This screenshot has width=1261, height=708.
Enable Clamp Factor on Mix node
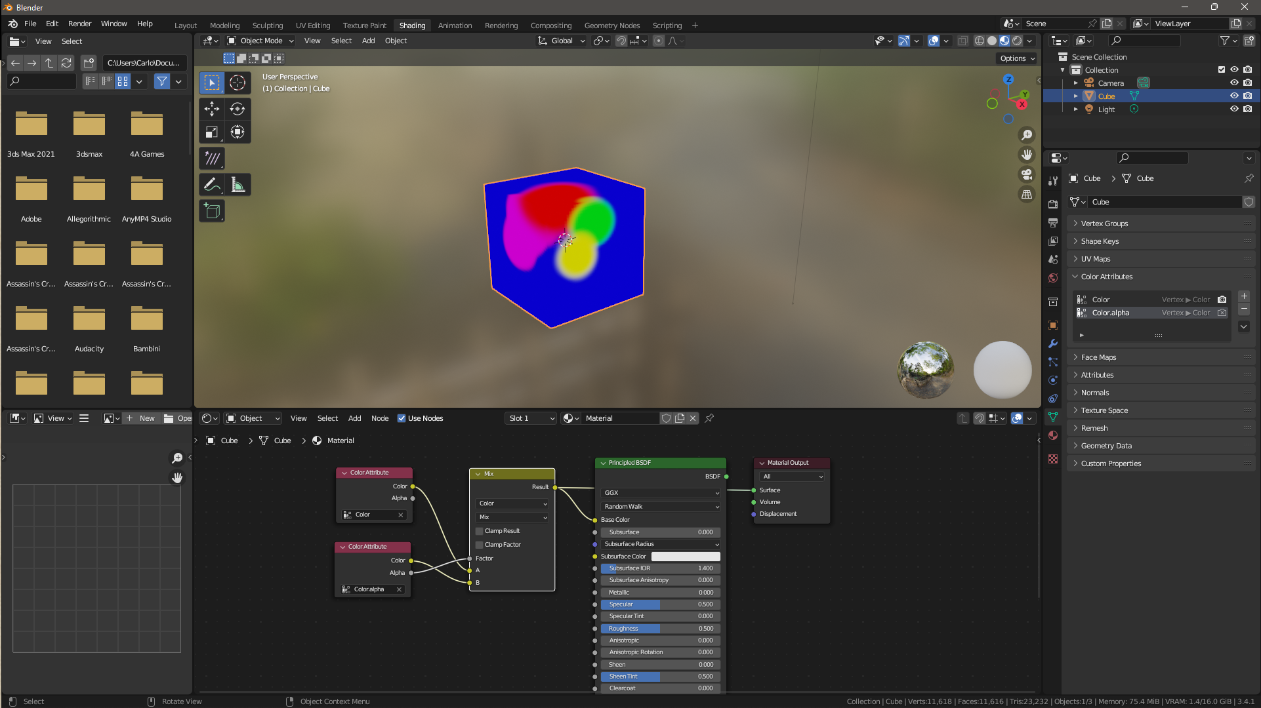(480, 545)
